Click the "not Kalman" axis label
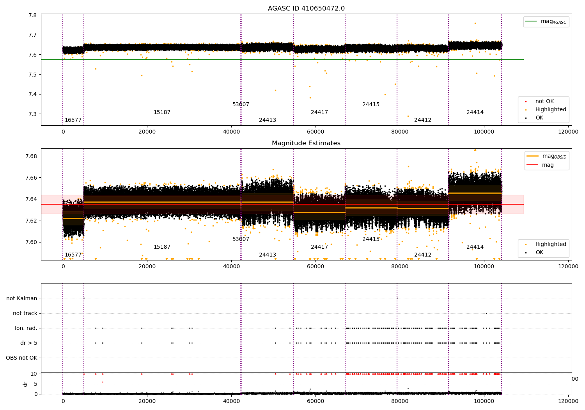Image resolution: width=585 pixels, height=410 pixels. [x=22, y=299]
